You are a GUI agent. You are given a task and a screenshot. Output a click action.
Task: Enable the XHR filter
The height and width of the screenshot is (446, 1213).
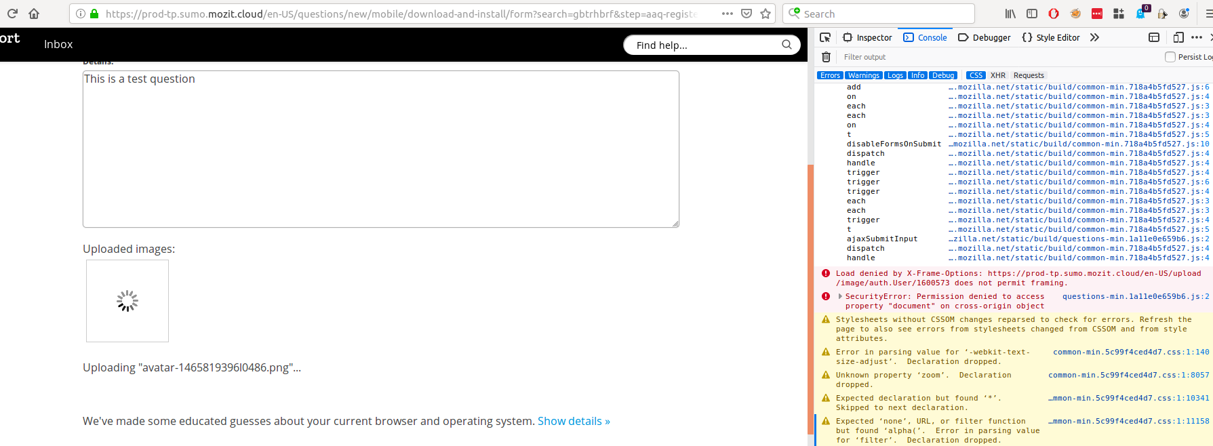(x=998, y=75)
